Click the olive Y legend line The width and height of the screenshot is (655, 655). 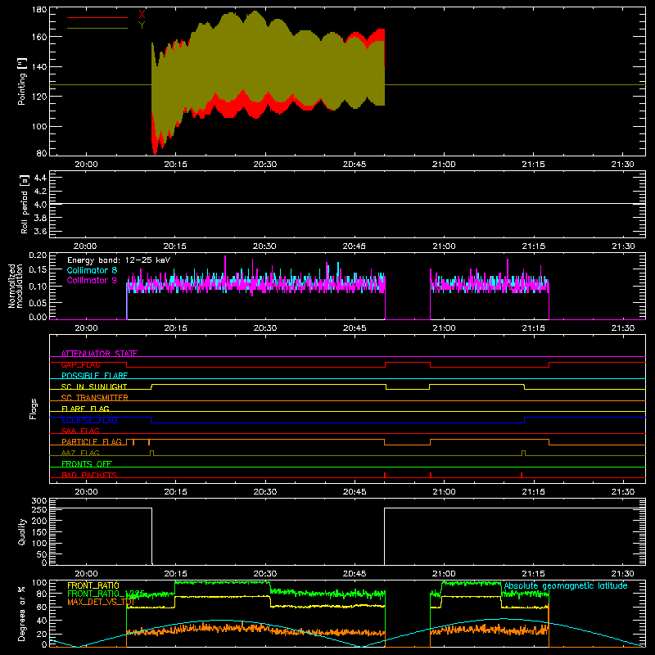point(97,28)
